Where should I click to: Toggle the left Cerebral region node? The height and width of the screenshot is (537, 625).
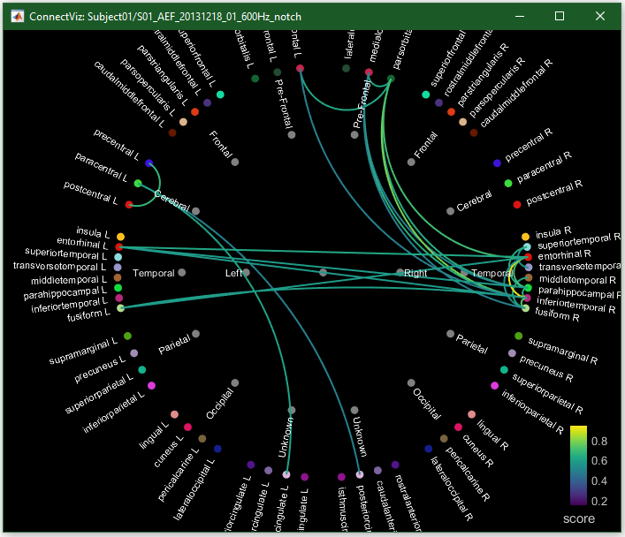click(x=195, y=211)
